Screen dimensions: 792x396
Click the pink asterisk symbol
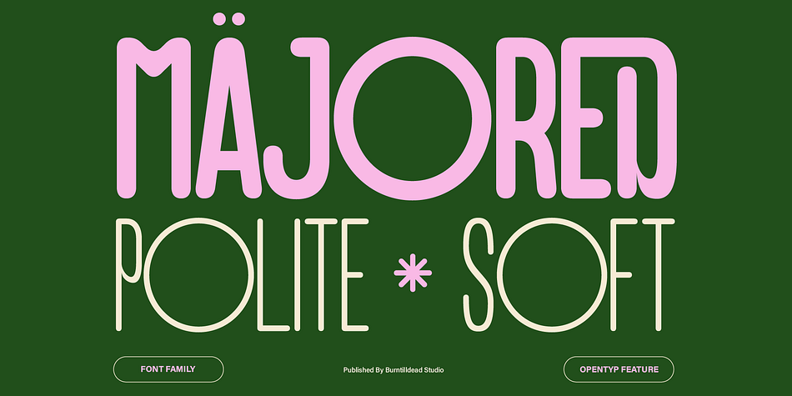point(413,273)
